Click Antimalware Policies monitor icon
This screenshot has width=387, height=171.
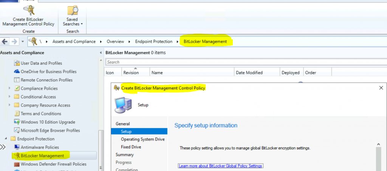pos(17,147)
